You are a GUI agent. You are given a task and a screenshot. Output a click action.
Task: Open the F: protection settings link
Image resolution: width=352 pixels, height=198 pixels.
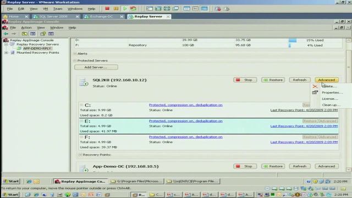(x=186, y=137)
